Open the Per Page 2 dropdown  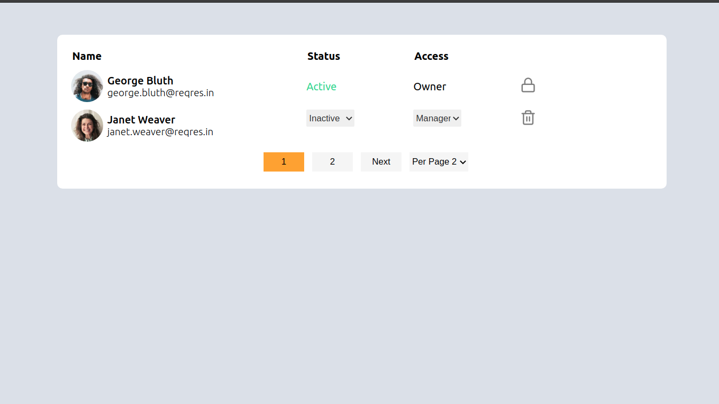438,161
